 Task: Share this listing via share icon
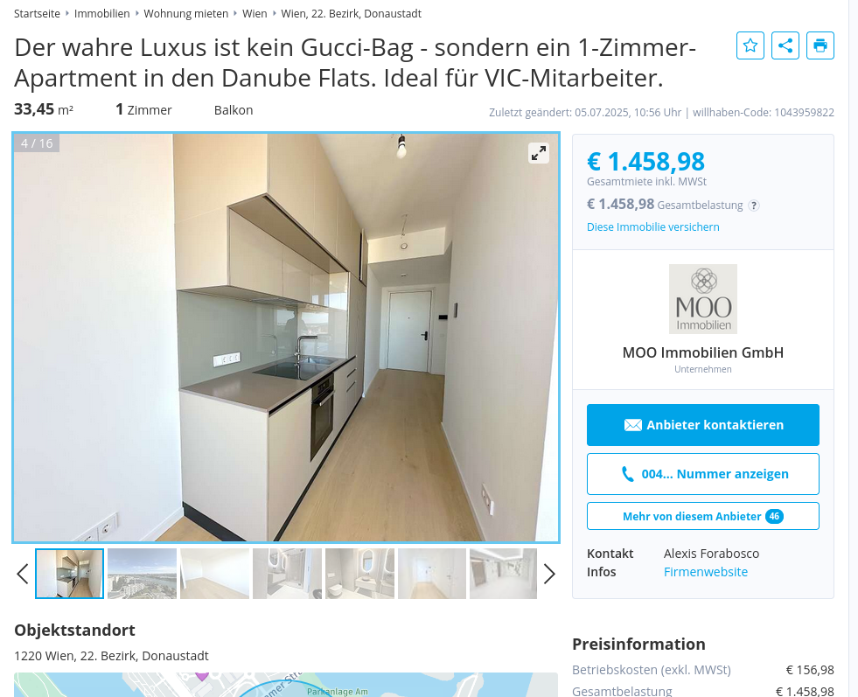tap(785, 45)
